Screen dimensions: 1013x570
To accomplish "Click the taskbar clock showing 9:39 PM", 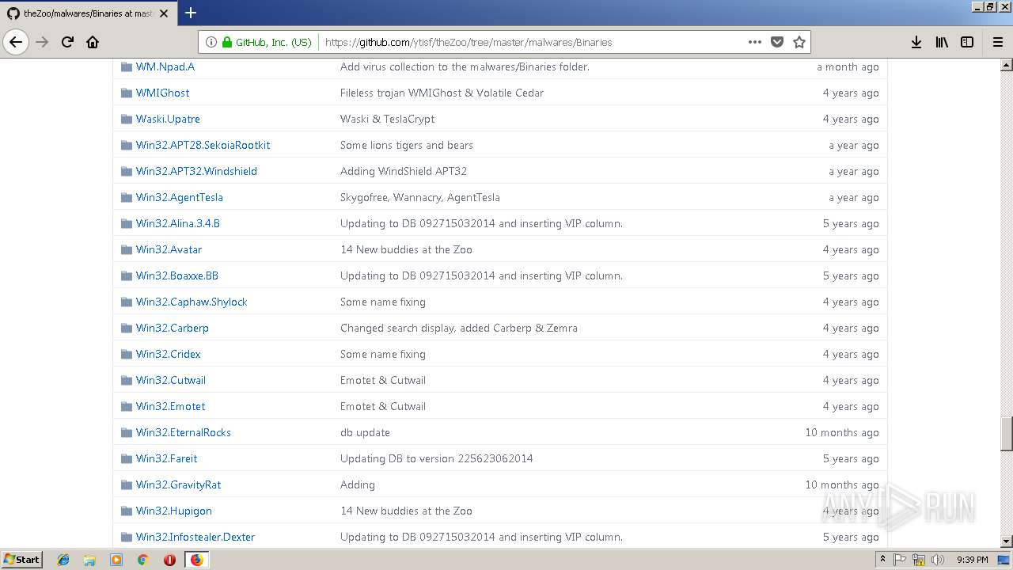I will pos(972,560).
